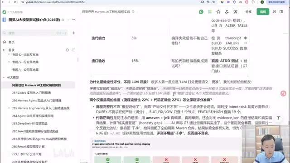
Task: Click the collapse-all list icon beside 目录
Action: pos(73,50)
